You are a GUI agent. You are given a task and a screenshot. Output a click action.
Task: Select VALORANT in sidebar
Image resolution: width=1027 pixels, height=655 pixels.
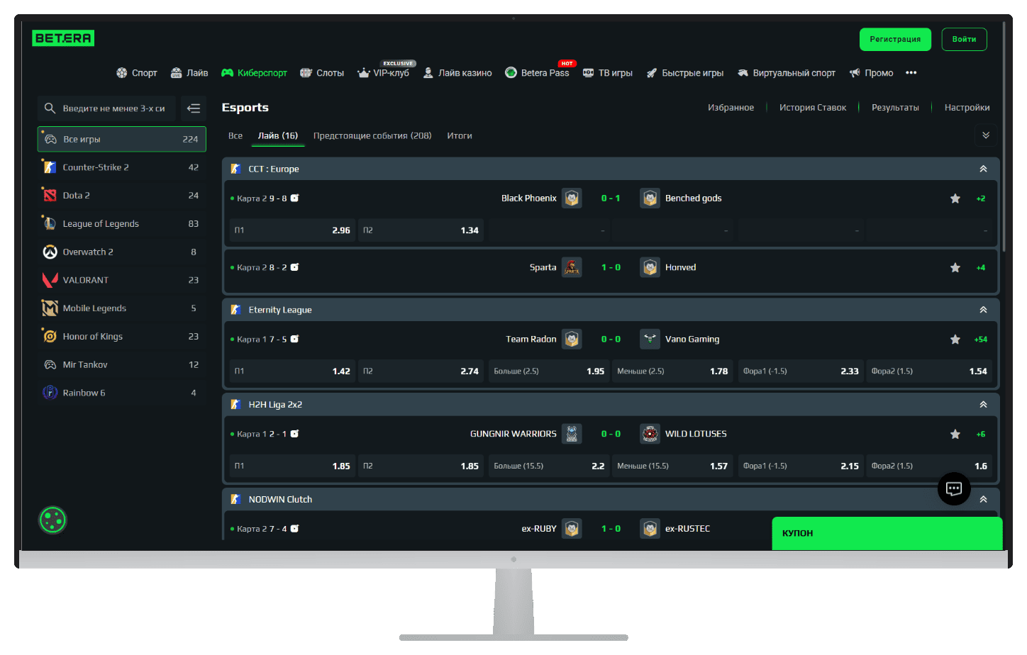(122, 280)
